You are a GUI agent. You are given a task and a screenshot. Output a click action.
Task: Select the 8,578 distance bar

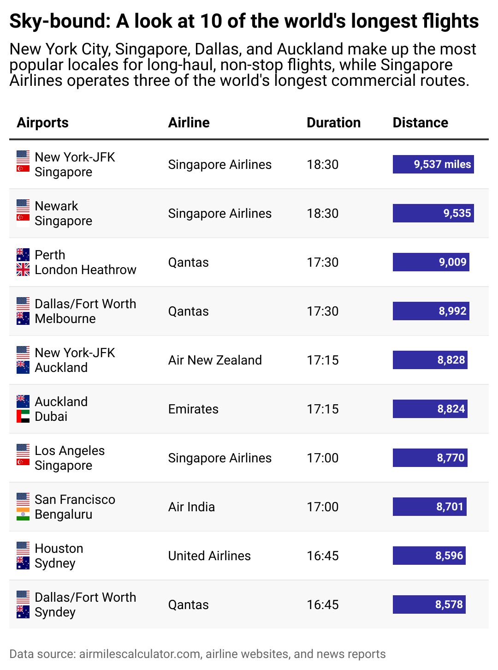tap(429, 604)
